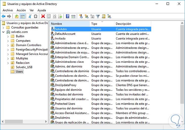Expand the Redaccion organizational unit
The width and height of the screenshot is (185, 130).
pyautogui.click(x=8, y=63)
